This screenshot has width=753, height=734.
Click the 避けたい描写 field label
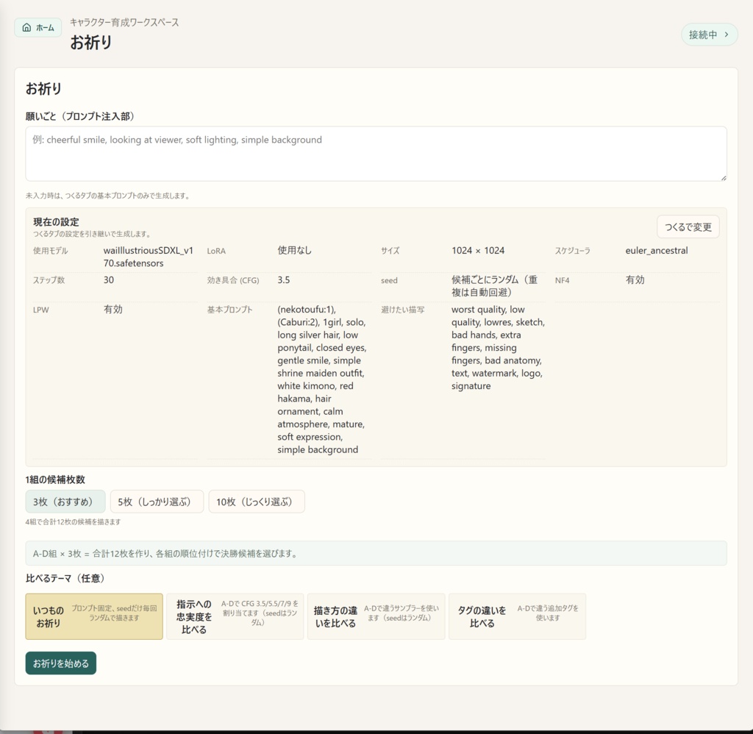click(x=402, y=310)
